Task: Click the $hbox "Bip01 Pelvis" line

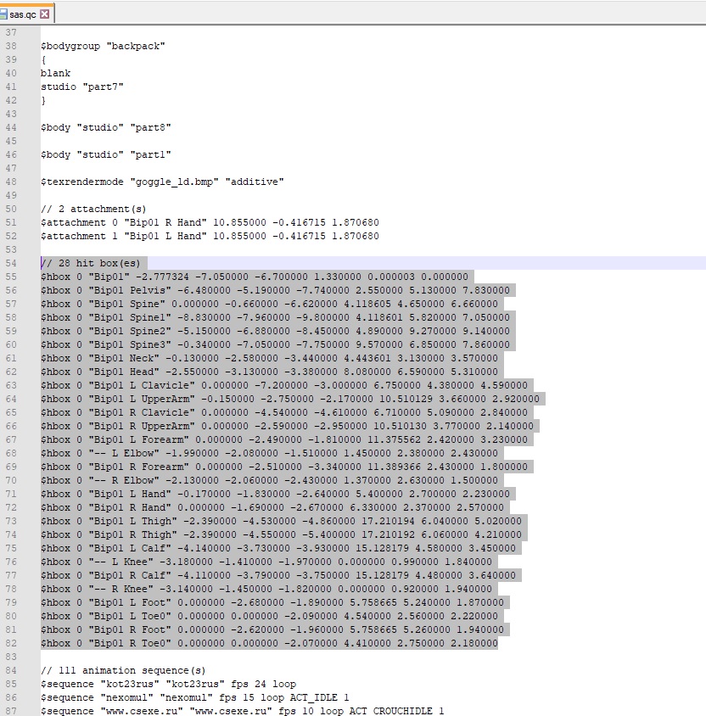Action: [x=275, y=290]
